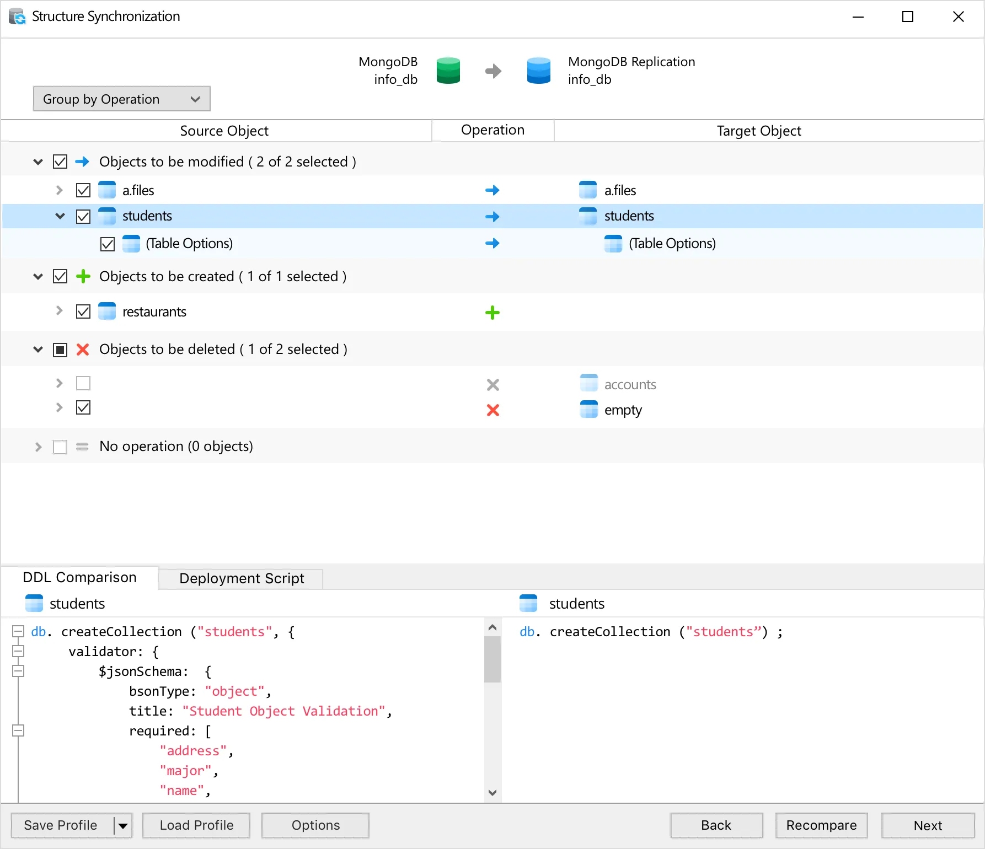Screen dimensions: 985x849
Task: Click the target a.files collection icon
Action: tap(588, 190)
